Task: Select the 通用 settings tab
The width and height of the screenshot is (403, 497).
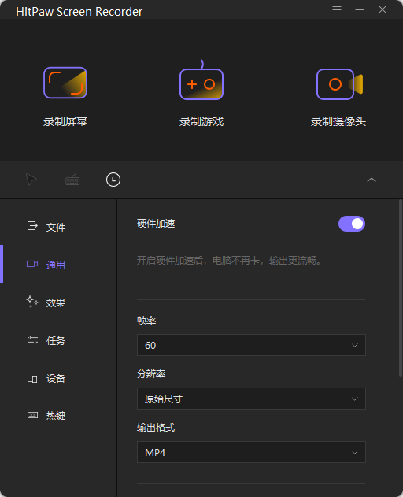Action: (46, 265)
